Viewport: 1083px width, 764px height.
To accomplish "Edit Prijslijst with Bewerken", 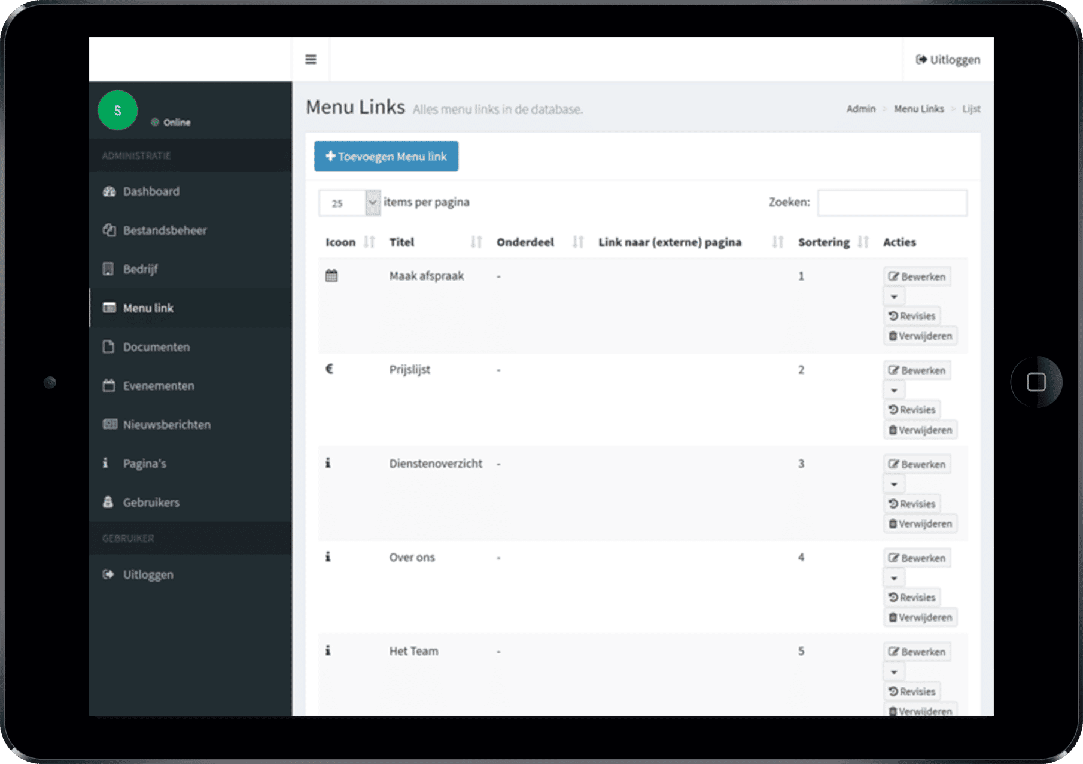I will pyautogui.click(x=917, y=370).
